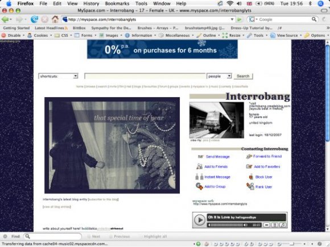Click the Block User icon
This screenshot has width=330, height=247.
pyautogui.click(x=251, y=177)
